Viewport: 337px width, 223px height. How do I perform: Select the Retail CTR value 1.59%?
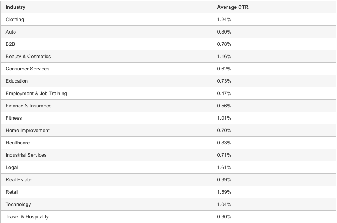pyautogui.click(x=224, y=192)
